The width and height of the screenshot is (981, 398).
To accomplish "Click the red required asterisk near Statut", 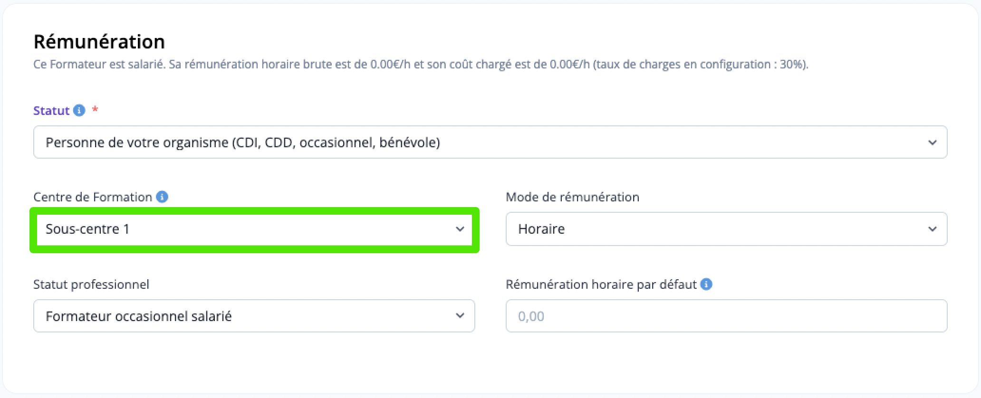I will click(x=95, y=109).
